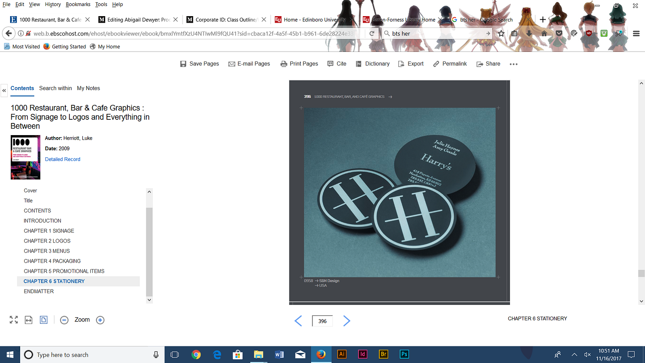Open CHAPTER 1 SIGNAGE

coord(49,231)
